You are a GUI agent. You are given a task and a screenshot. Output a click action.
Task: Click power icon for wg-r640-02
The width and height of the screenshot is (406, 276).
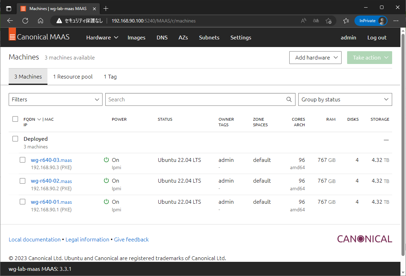106,181
